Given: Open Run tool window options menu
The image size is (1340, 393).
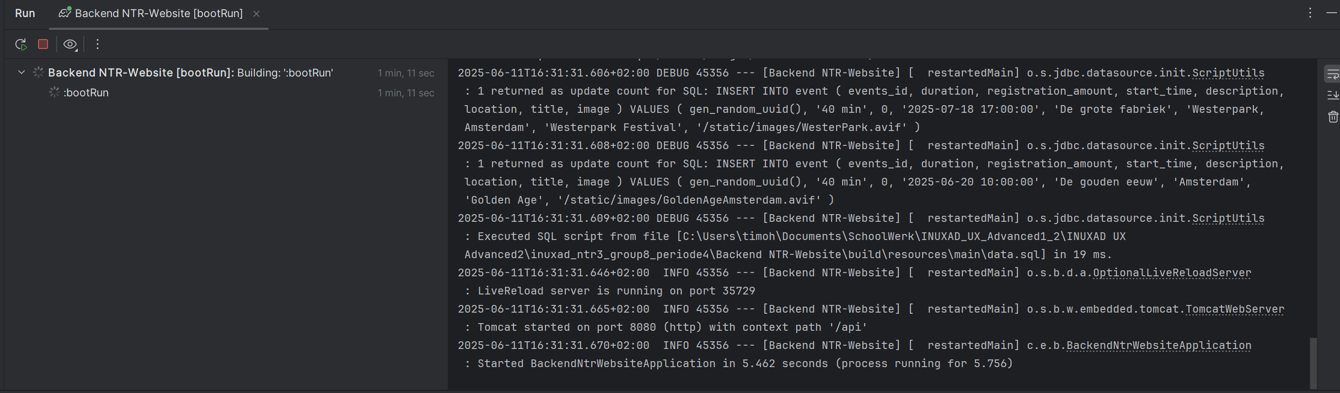Looking at the screenshot, I should 1310,13.
